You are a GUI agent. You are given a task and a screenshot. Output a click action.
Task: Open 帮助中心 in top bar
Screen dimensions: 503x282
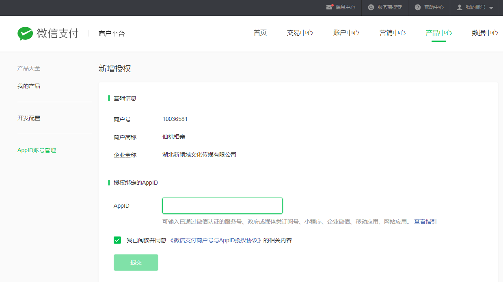click(434, 7)
